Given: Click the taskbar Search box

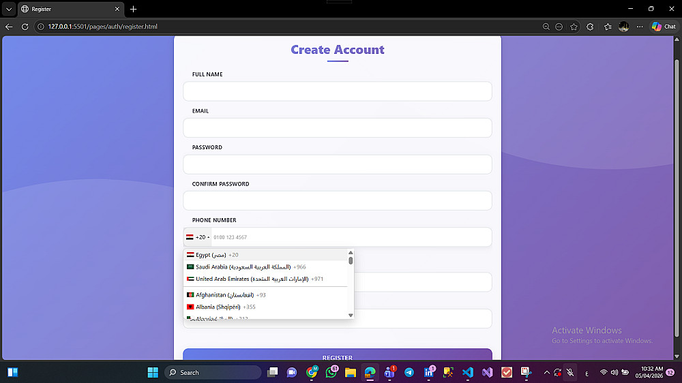Looking at the screenshot, I should click(213, 373).
